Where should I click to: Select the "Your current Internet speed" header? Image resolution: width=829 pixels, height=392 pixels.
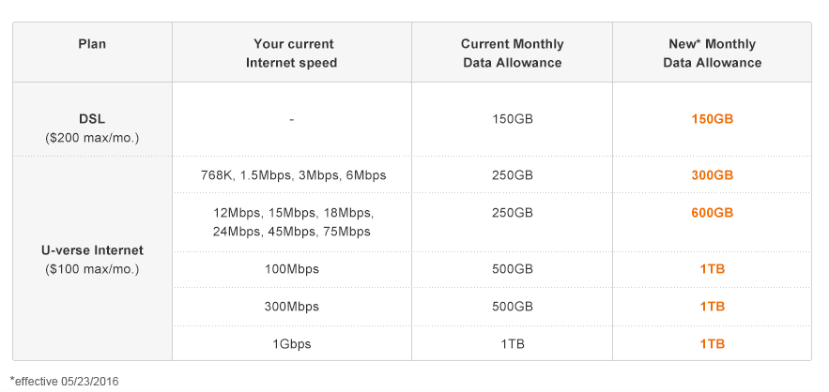coord(292,53)
